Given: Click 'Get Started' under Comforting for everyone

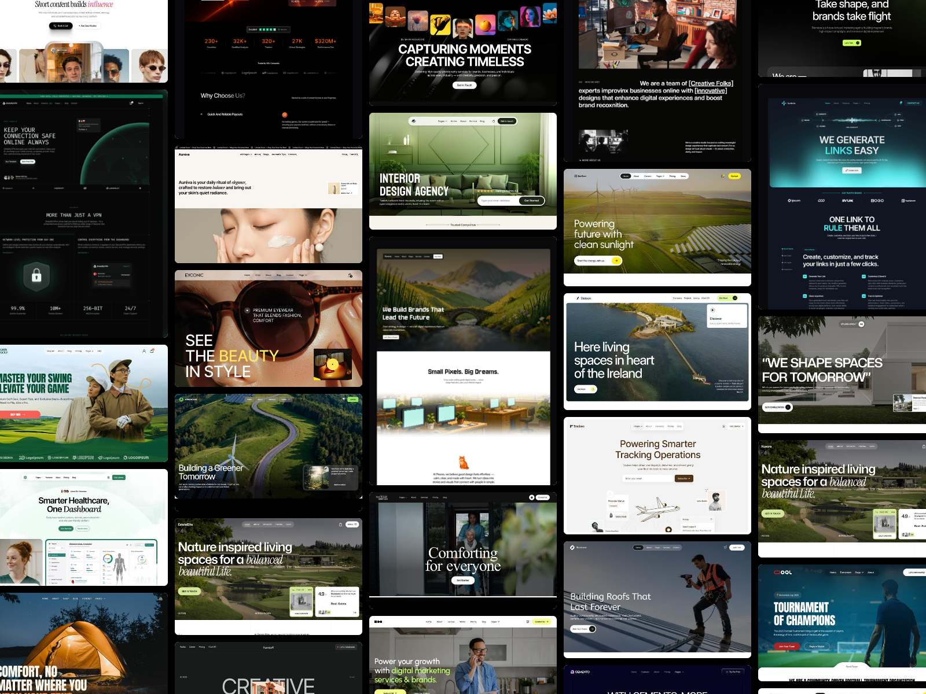Looking at the screenshot, I should click(x=463, y=580).
